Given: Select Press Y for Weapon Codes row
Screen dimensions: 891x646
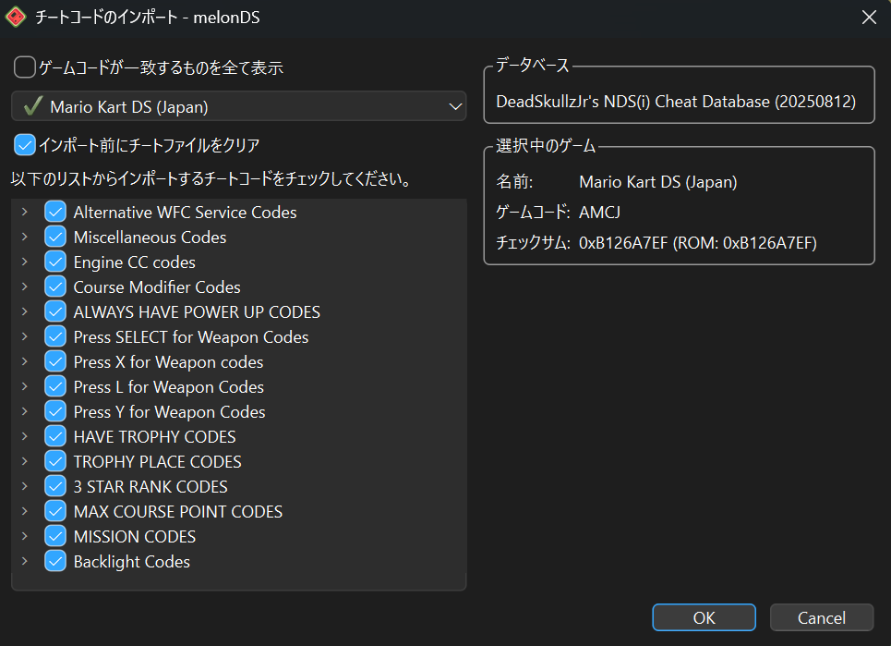Looking at the screenshot, I should click(169, 412).
